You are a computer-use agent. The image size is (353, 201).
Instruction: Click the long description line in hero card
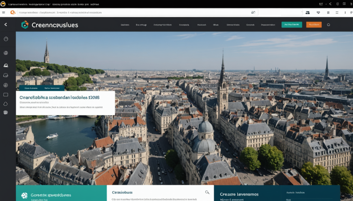point(61,107)
